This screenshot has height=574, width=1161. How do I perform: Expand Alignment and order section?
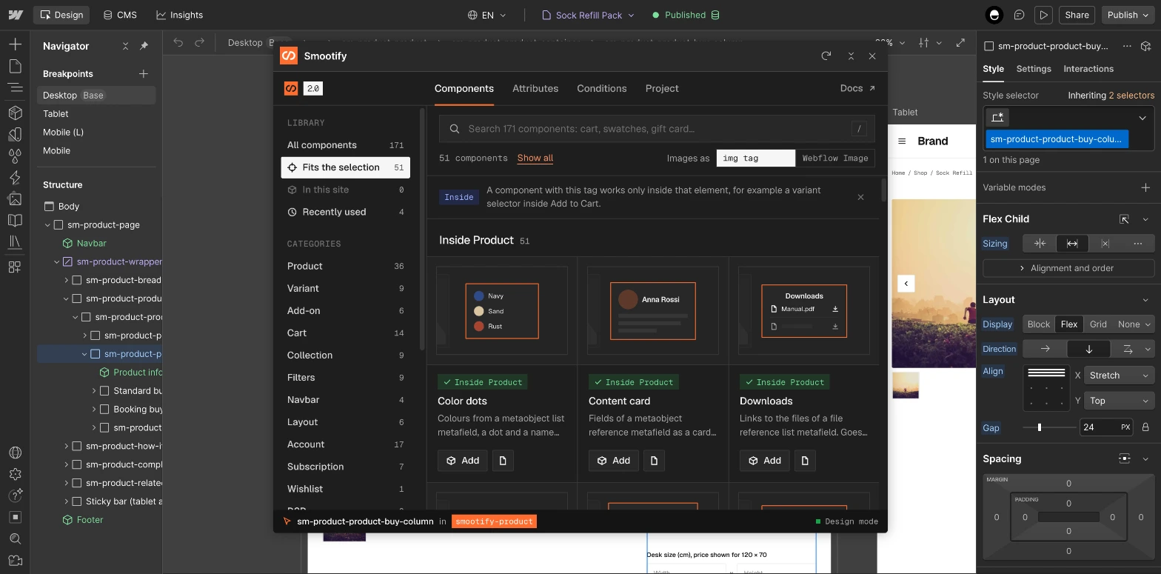[x=1068, y=268]
